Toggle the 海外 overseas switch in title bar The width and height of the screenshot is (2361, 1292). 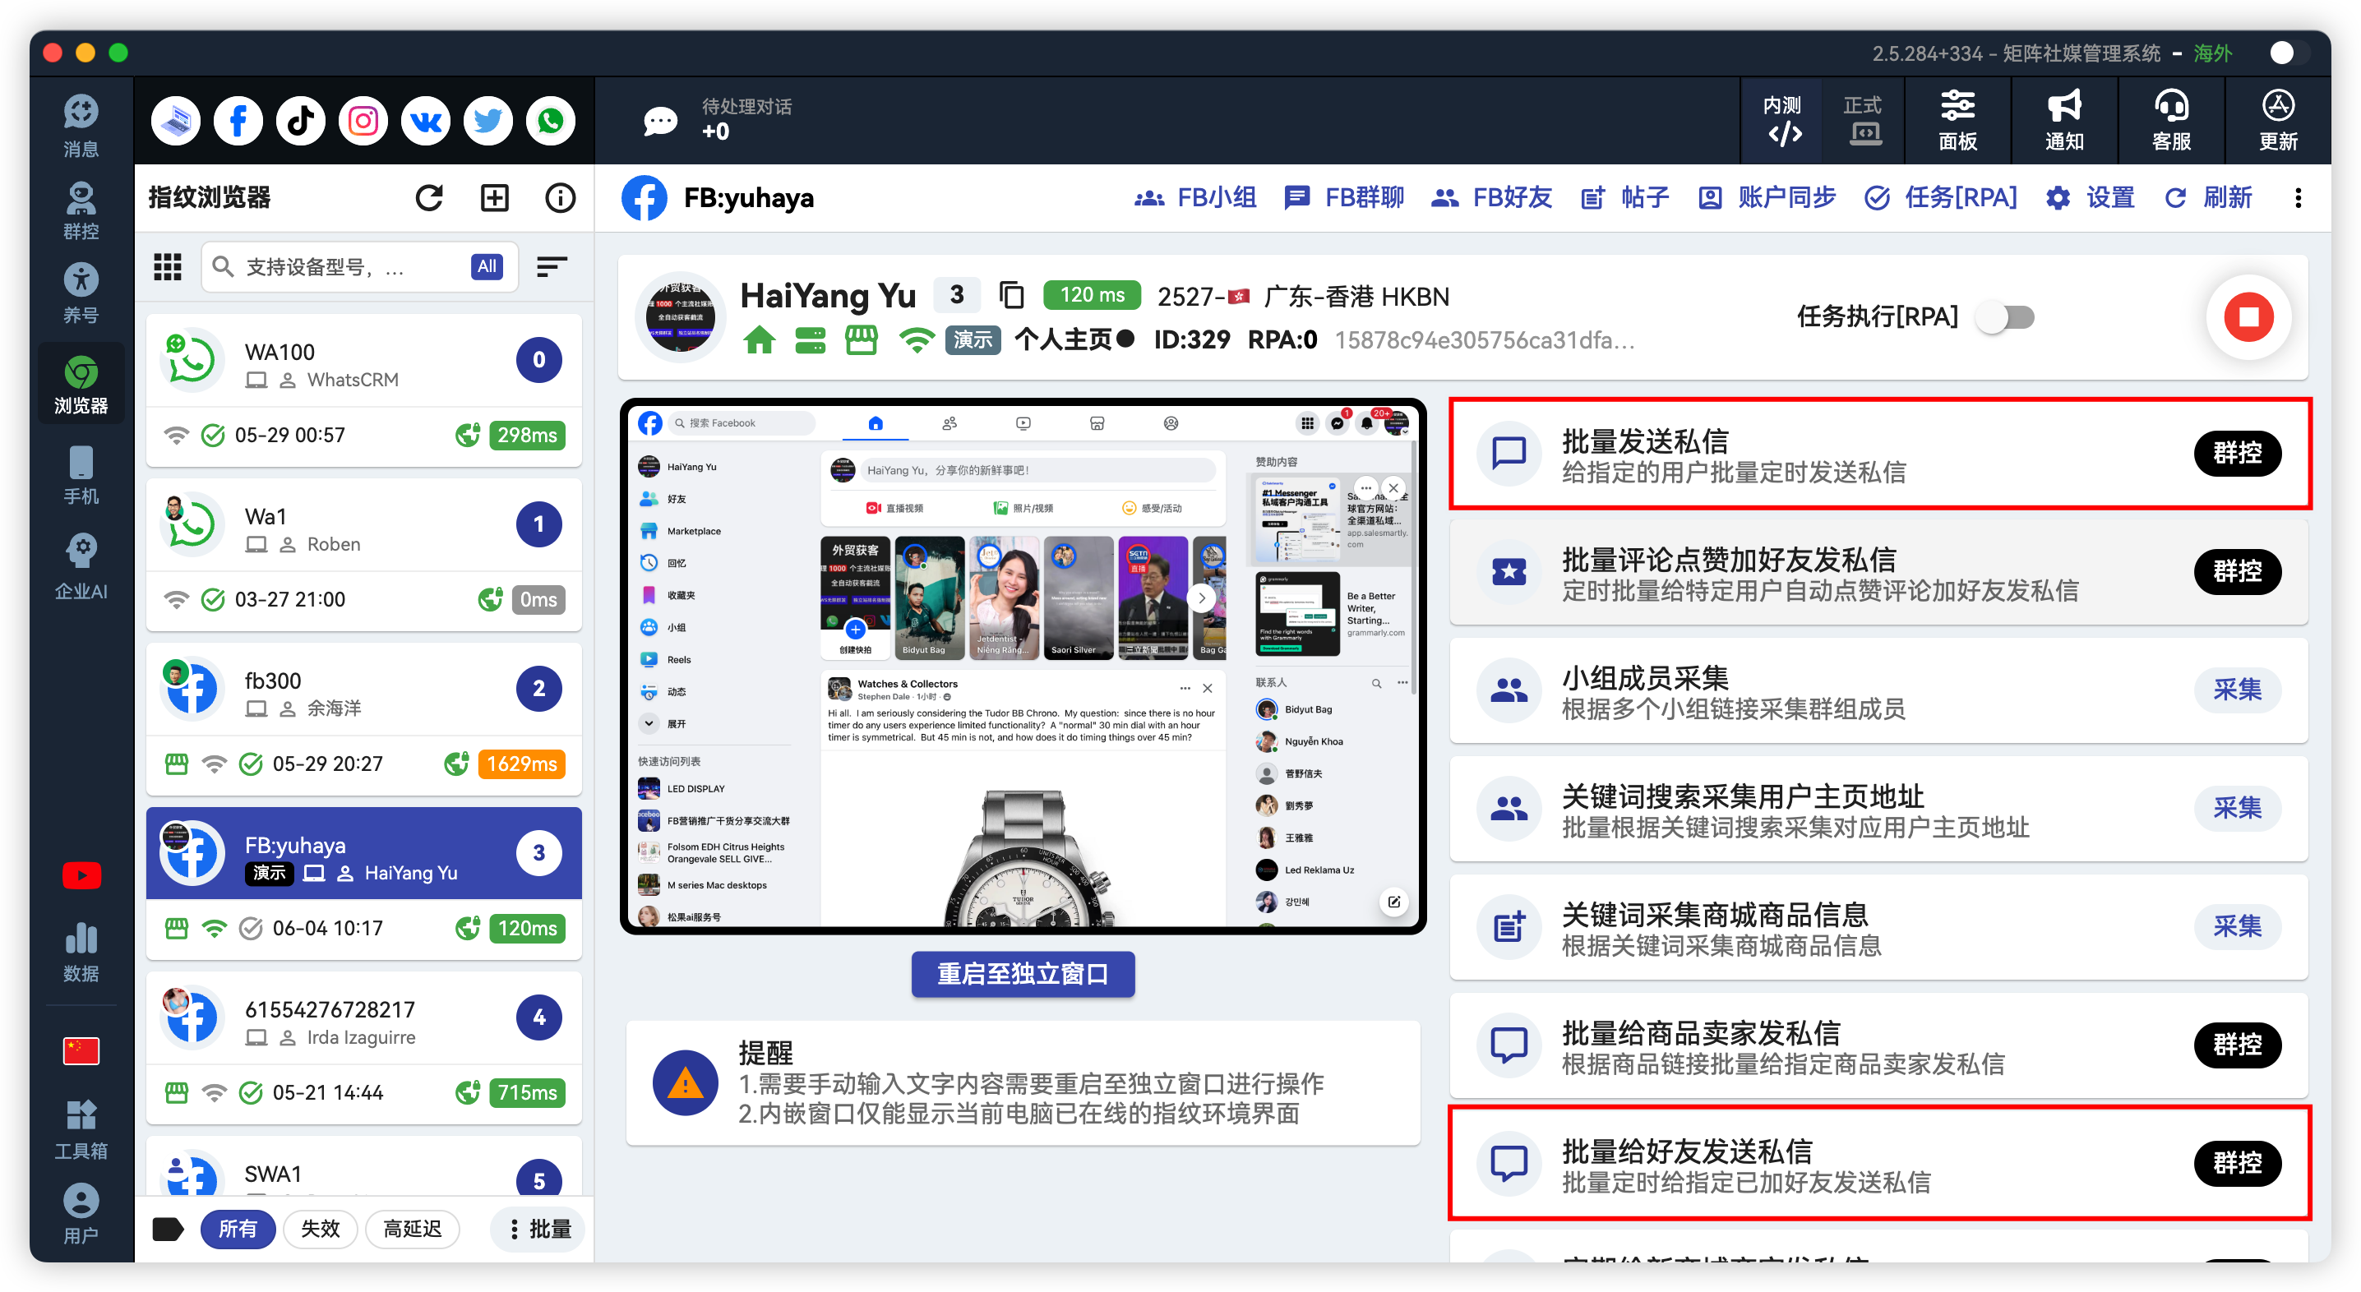click(x=2293, y=53)
